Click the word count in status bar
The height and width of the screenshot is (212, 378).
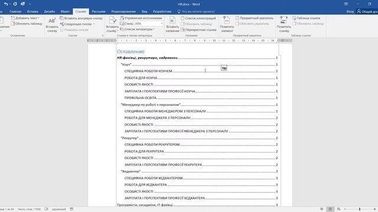tap(29, 210)
